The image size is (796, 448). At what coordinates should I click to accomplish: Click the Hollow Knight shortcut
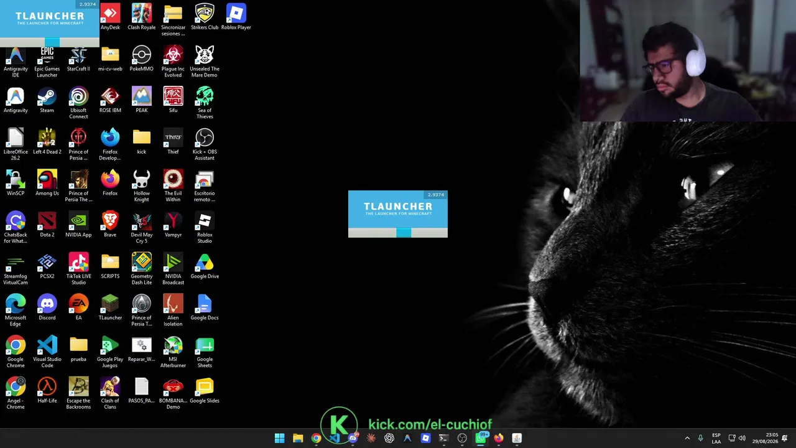coord(142,187)
